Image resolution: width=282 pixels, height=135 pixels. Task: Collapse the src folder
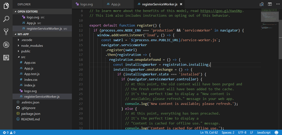point(23,57)
